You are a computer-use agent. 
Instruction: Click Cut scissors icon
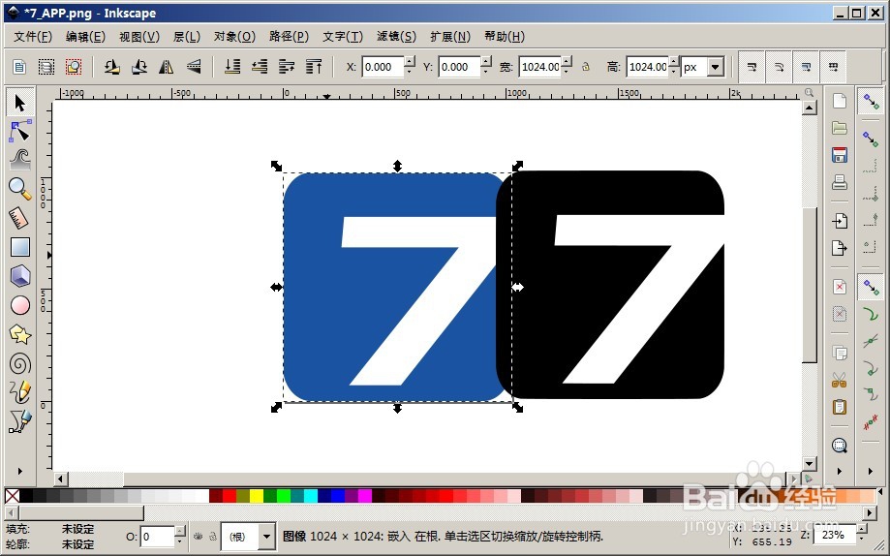[839, 380]
